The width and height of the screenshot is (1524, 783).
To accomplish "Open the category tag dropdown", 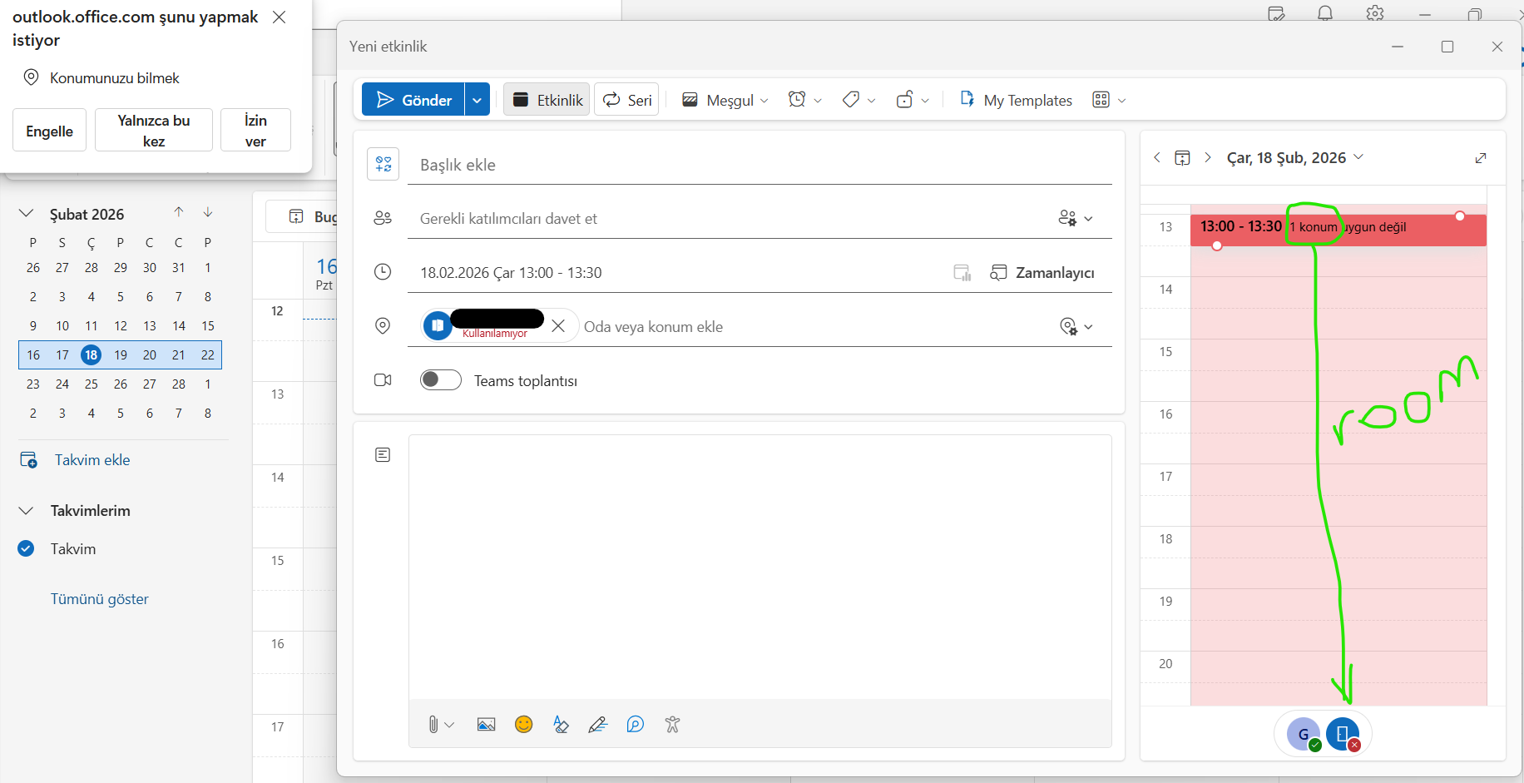I will pyautogui.click(x=858, y=100).
